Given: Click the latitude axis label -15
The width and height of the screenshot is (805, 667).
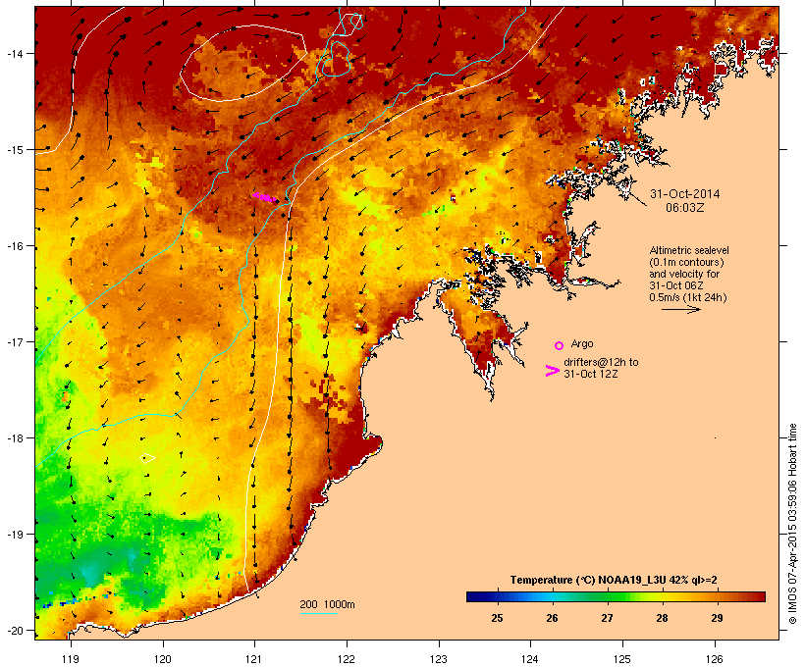Looking at the screenshot, I should [15, 149].
